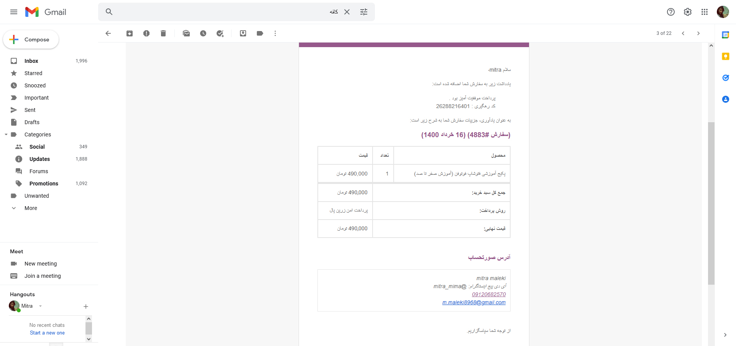Open the Labels tag icon in toolbar
This screenshot has width=736, height=346.
click(260, 33)
